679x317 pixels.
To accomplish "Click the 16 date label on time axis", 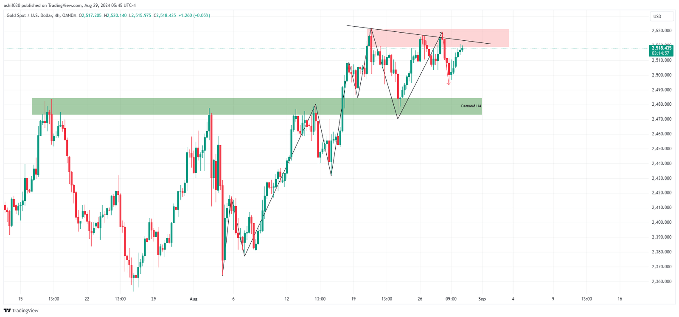I will [x=620, y=299].
